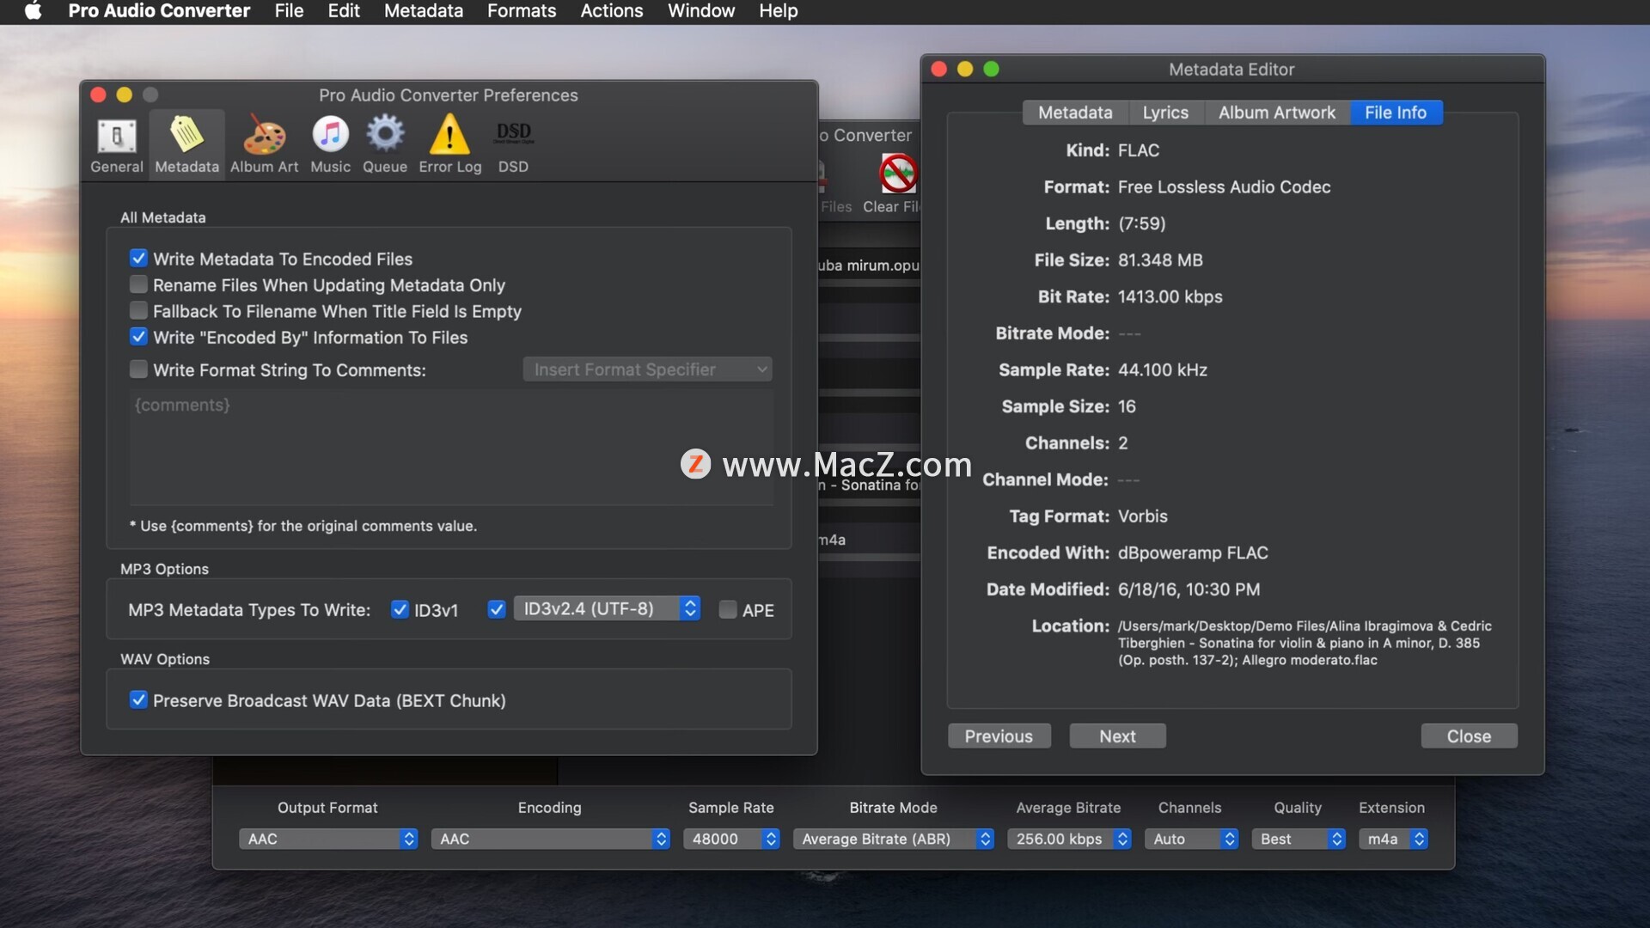Open the Apple menu
The width and height of the screenshot is (1650, 928).
point(33,11)
